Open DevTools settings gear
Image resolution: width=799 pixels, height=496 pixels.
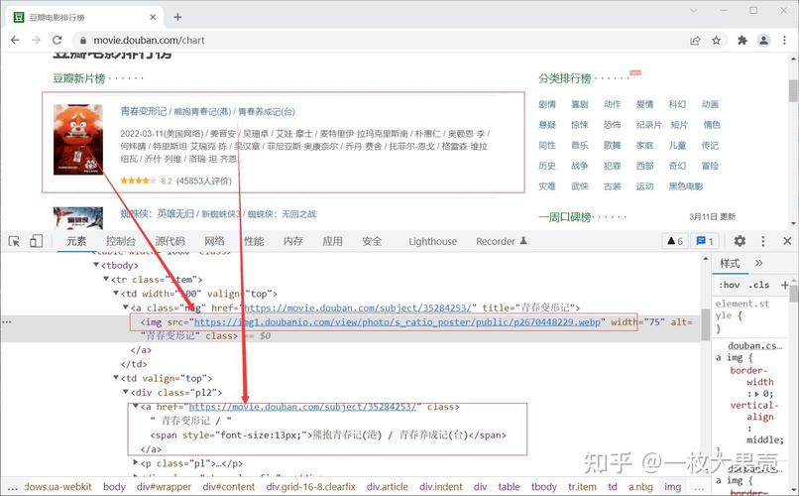coord(740,241)
